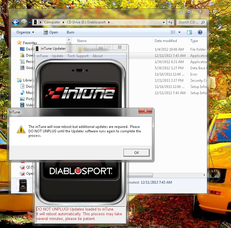Screen dimensions: 231x228
Task: Go back in the Explorer window
Action: click(16, 22)
